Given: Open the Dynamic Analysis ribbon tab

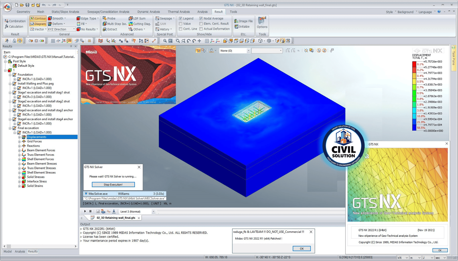Looking at the screenshot, I should (149, 12).
